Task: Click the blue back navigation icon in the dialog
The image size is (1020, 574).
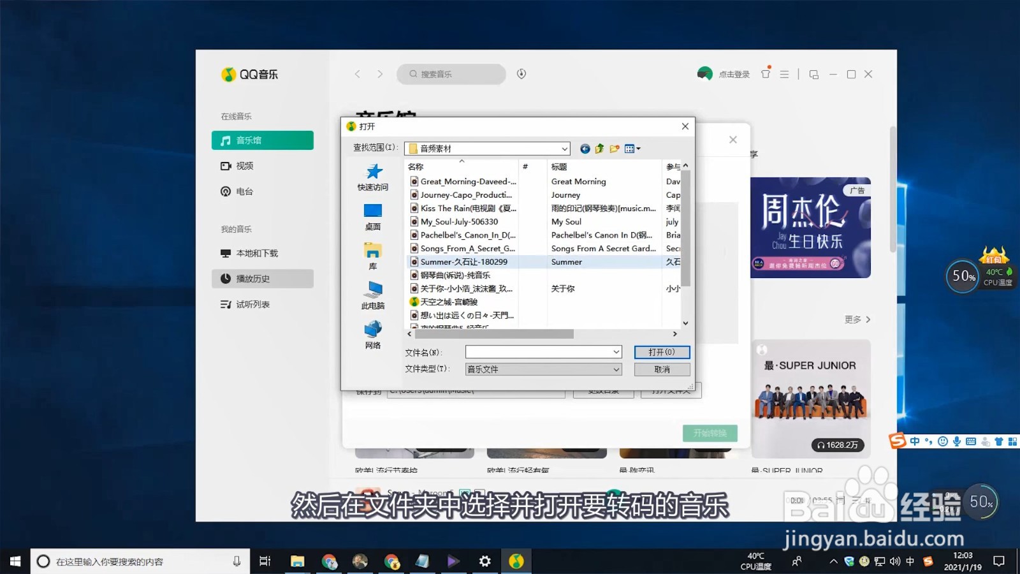Action: click(x=585, y=148)
